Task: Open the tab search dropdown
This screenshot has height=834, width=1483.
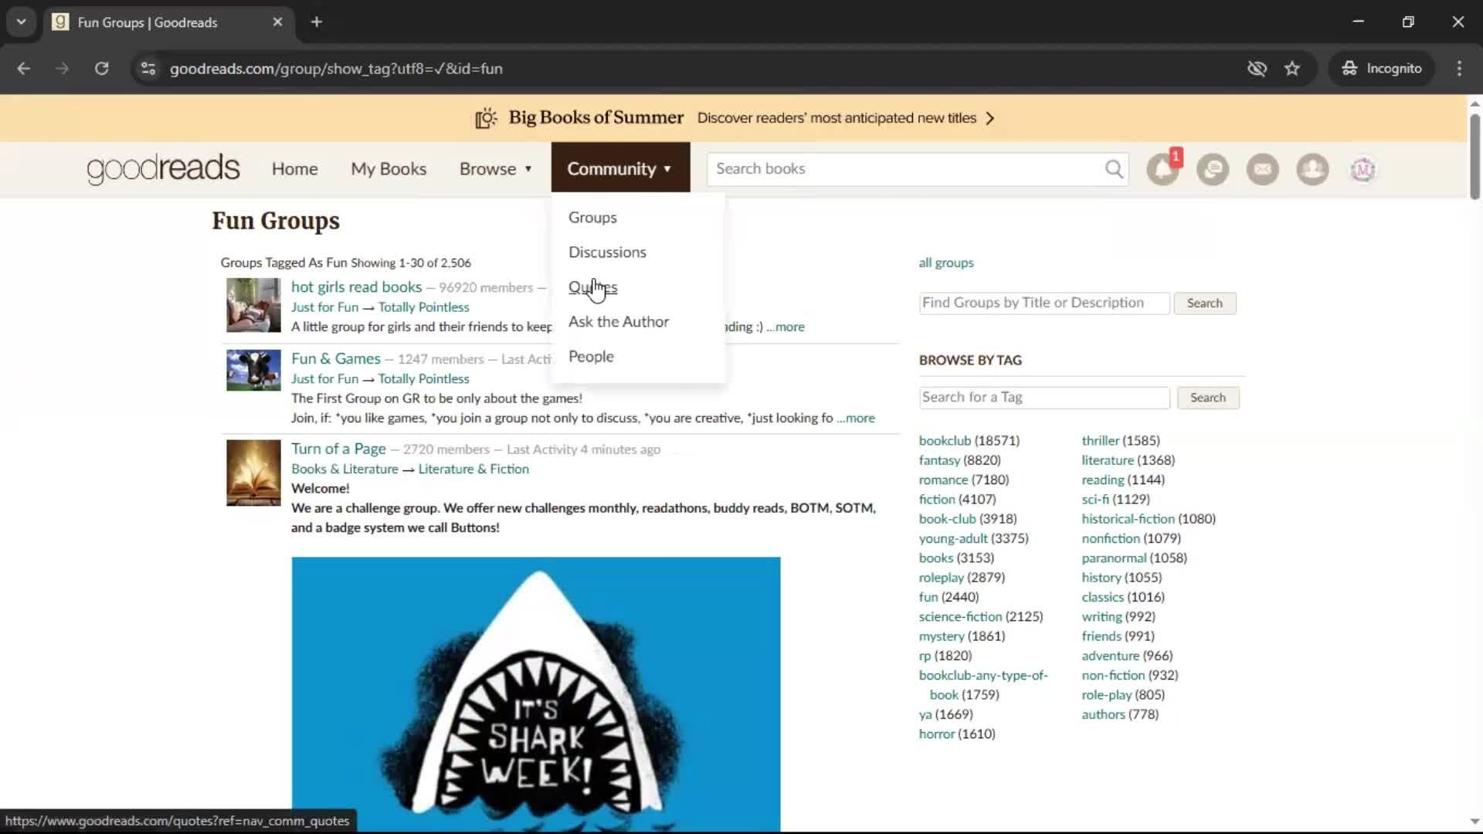Action: coord(21,22)
